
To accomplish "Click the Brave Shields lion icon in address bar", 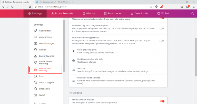I will pyautogui.click(x=157, y=7).
